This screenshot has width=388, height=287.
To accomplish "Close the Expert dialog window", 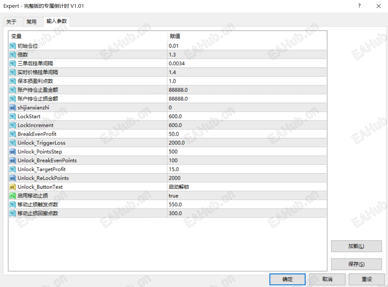I will click(379, 6).
